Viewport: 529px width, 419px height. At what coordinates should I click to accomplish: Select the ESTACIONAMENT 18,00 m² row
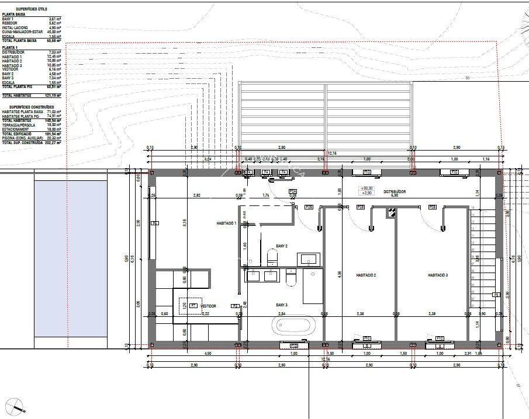32,130
